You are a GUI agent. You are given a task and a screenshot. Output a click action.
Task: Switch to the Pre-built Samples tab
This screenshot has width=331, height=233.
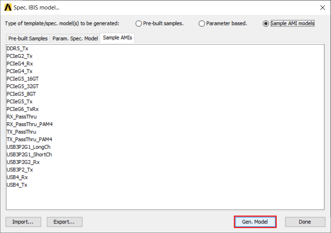click(28, 38)
